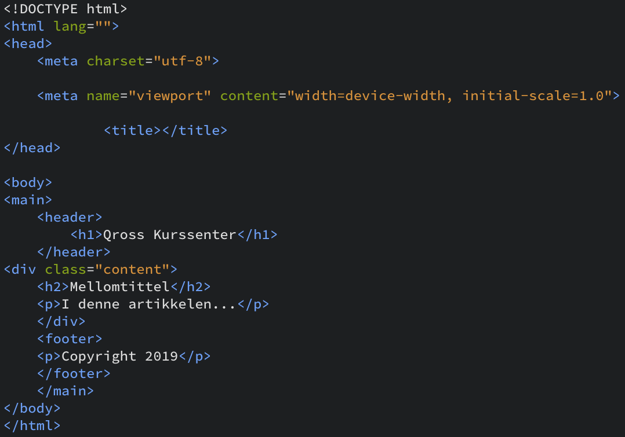Click the opening main tag

pos(28,200)
